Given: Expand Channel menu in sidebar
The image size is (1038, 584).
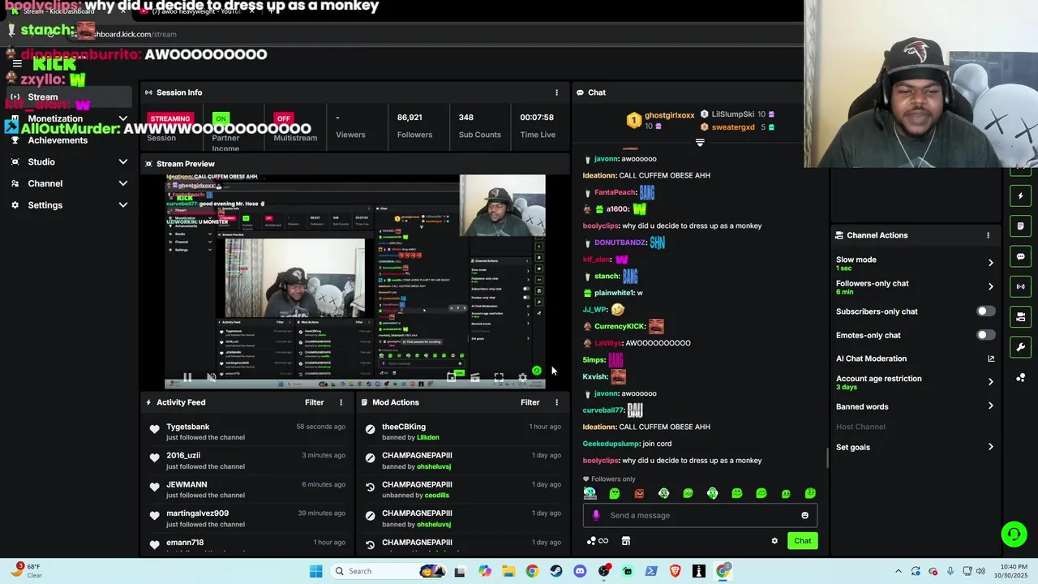Looking at the screenshot, I should pyautogui.click(x=122, y=183).
